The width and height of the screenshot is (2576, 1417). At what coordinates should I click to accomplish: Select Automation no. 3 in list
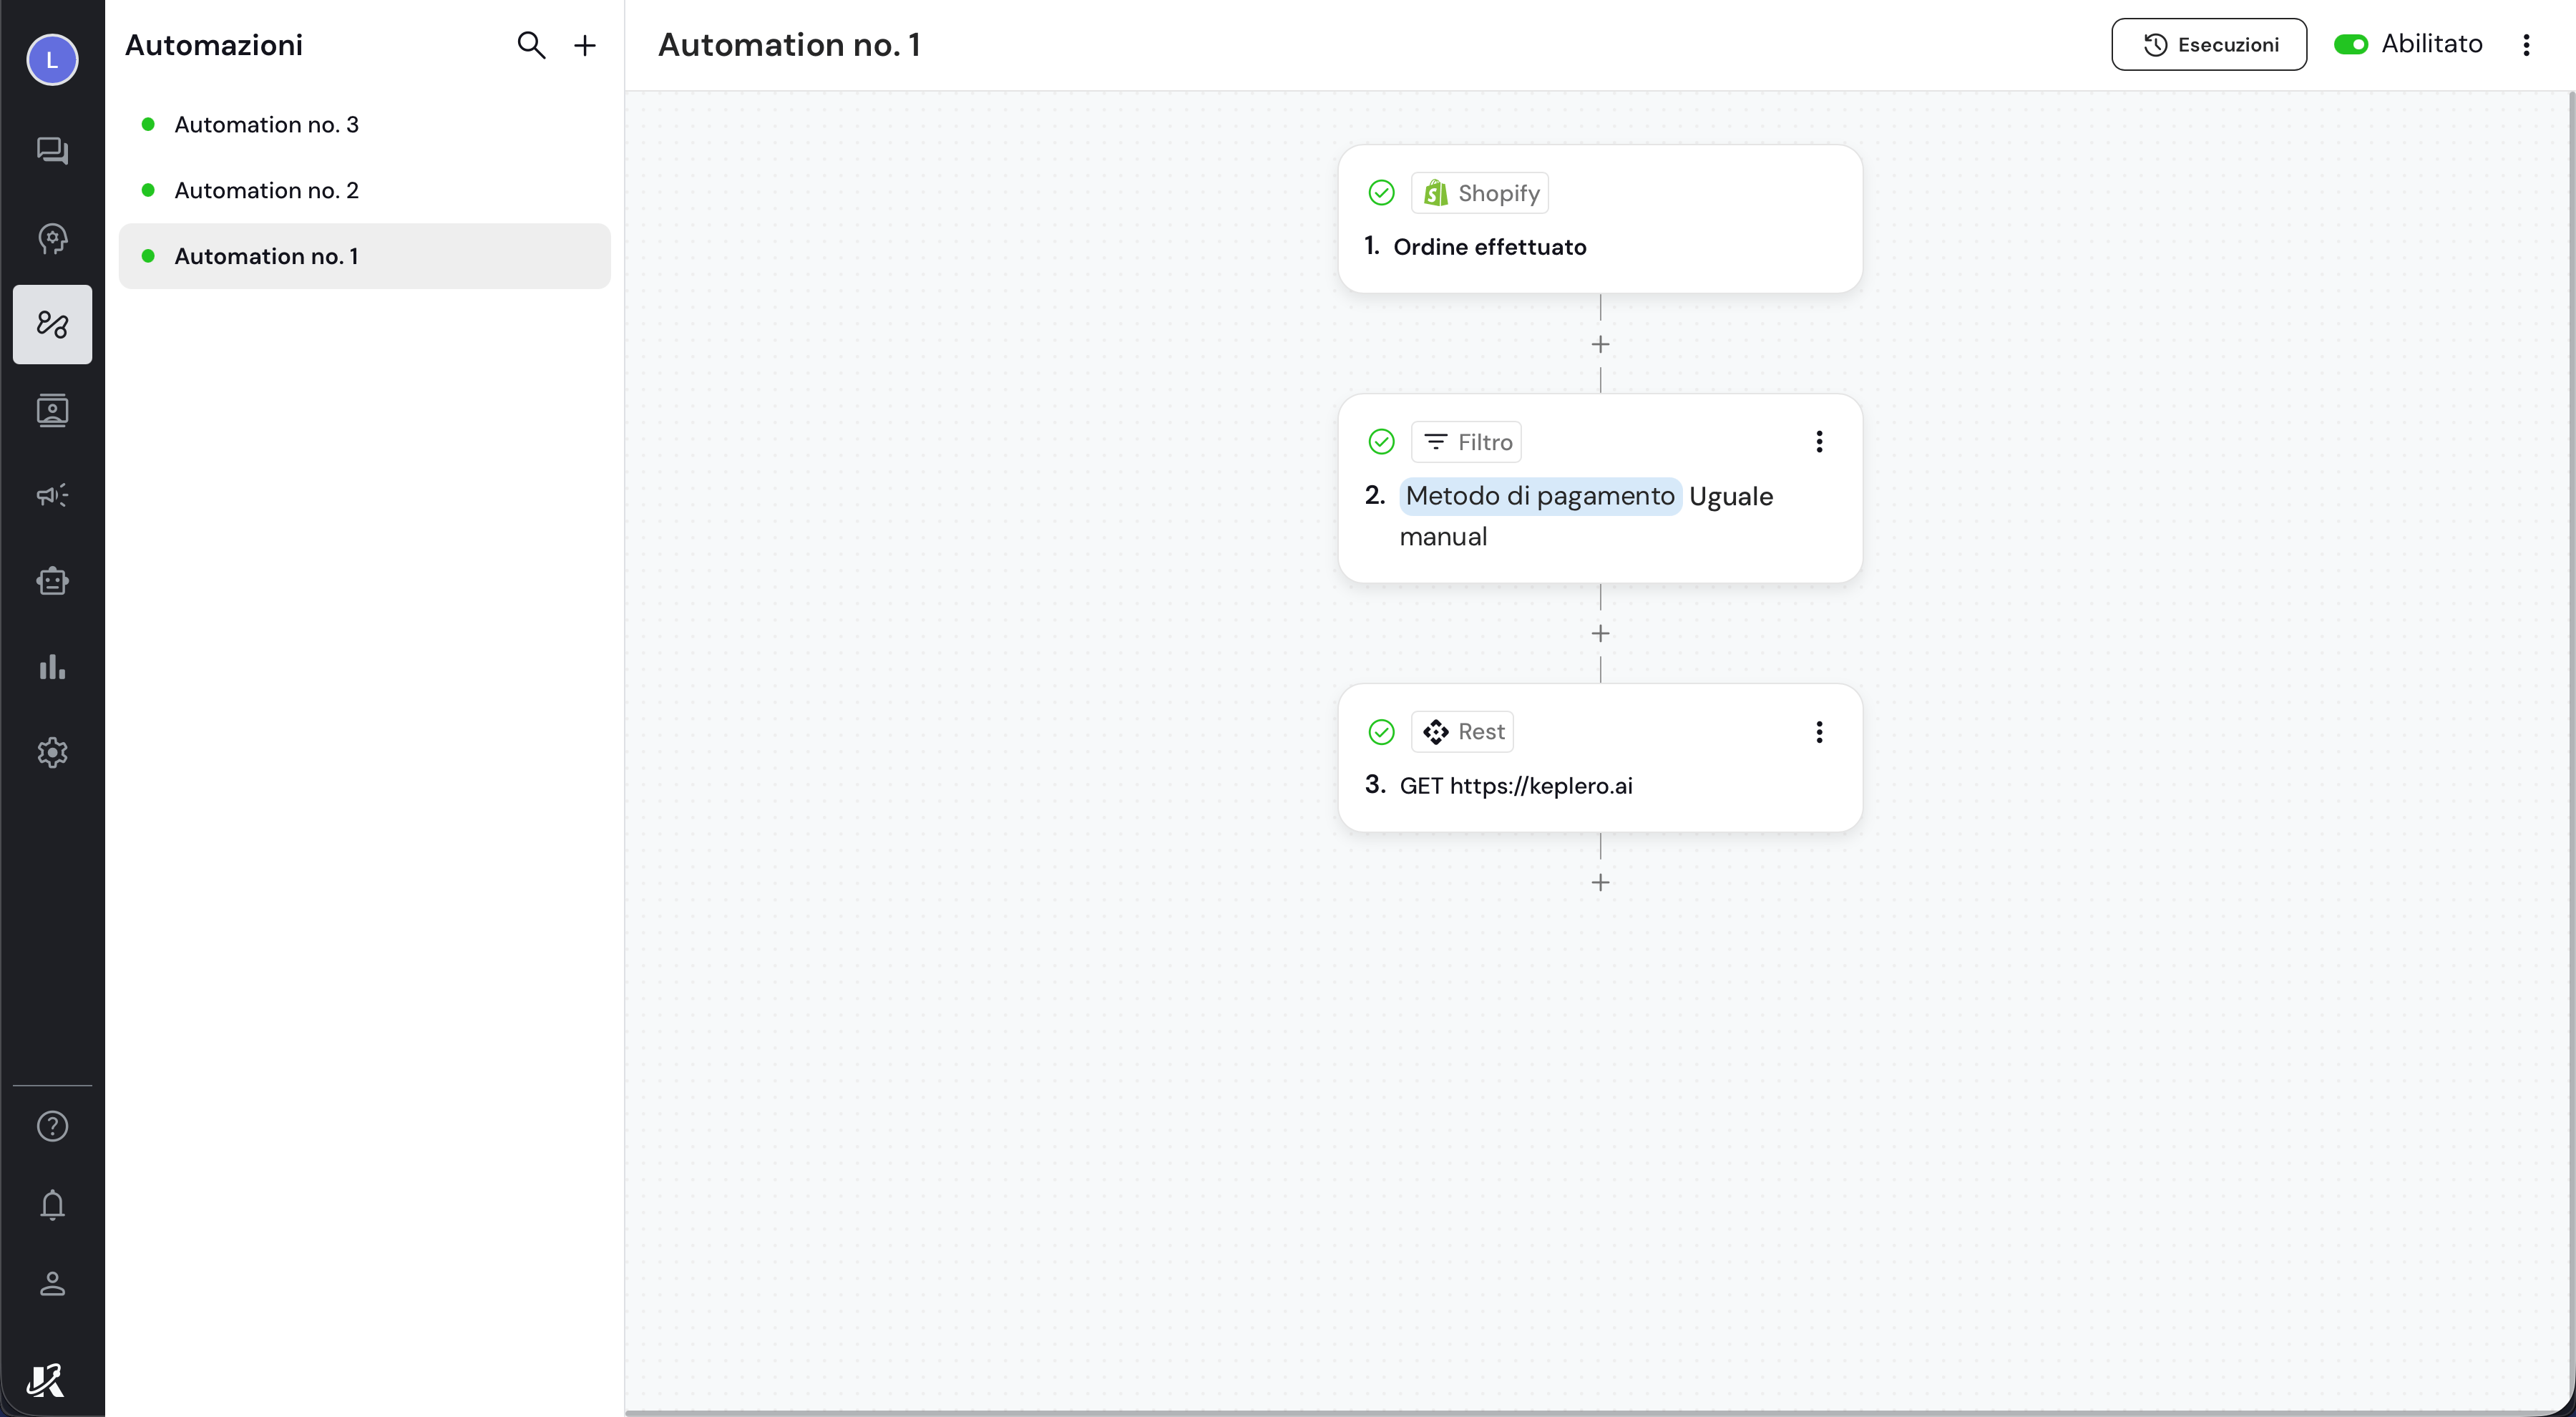(x=266, y=125)
